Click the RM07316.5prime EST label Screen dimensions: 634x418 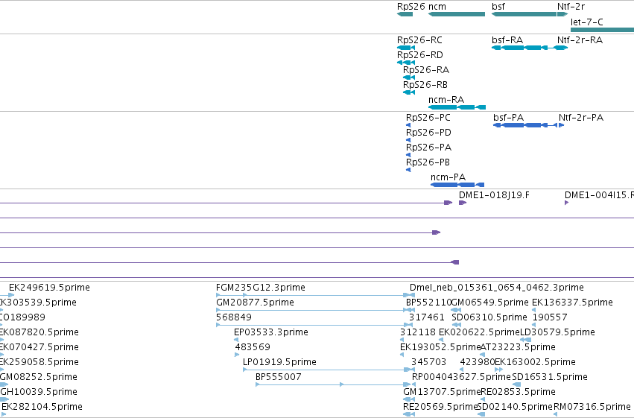592,407
